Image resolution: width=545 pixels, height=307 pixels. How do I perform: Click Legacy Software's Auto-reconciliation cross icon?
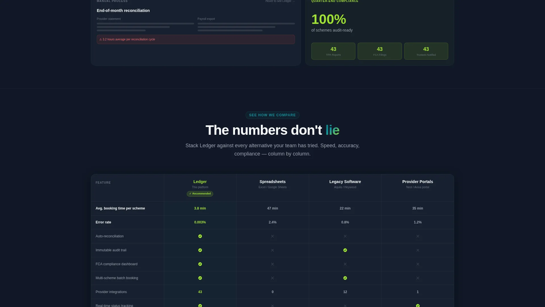click(x=345, y=236)
